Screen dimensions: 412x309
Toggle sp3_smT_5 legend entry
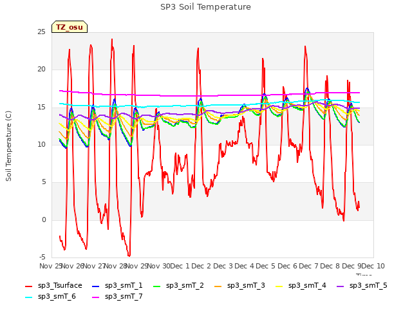click(362, 286)
